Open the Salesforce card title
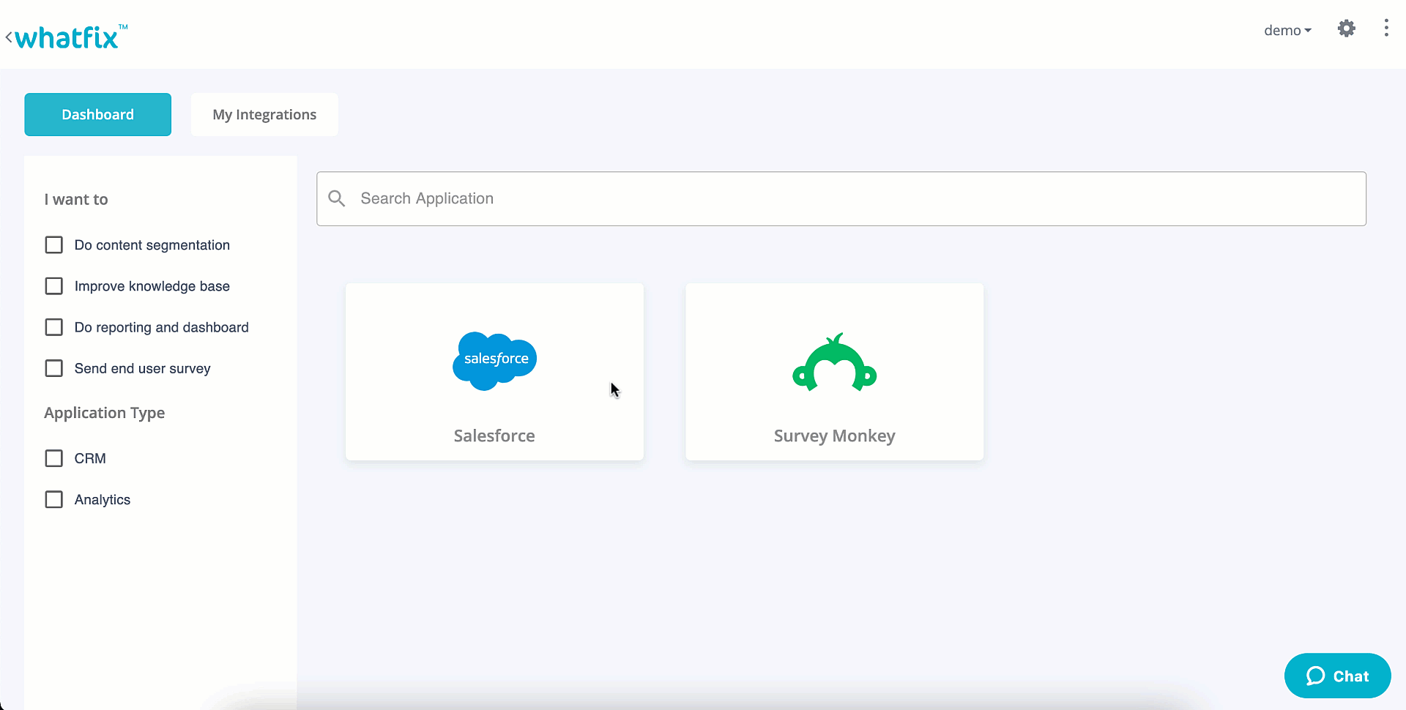Screen dimensions: 1406x710 pyautogui.click(x=494, y=436)
